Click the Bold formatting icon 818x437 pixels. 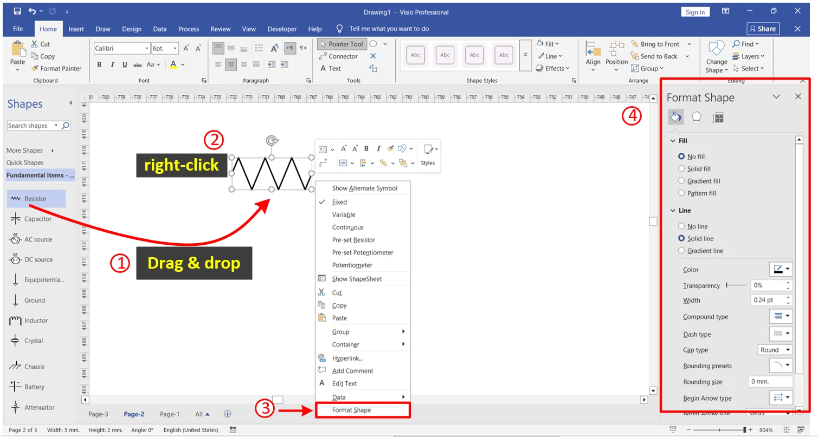tap(99, 64)
